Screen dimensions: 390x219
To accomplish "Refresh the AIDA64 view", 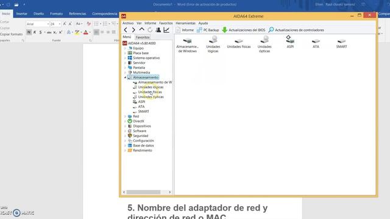I will 150,30.
